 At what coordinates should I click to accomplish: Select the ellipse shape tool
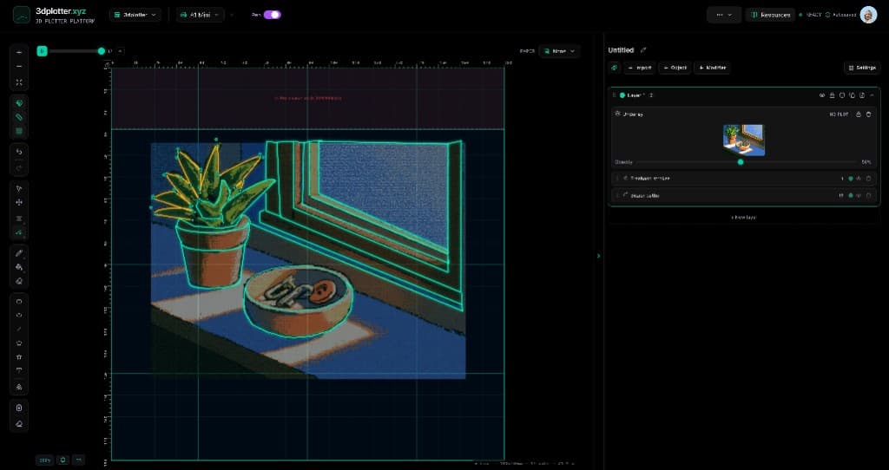19,316
